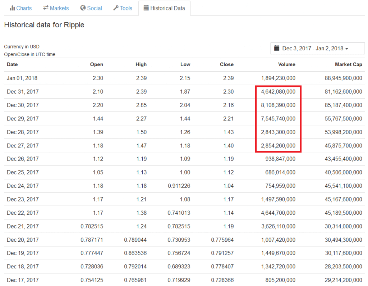Click high value 2.85 for Dec 30
The image size is (368, 286).
tap(142, 105)
